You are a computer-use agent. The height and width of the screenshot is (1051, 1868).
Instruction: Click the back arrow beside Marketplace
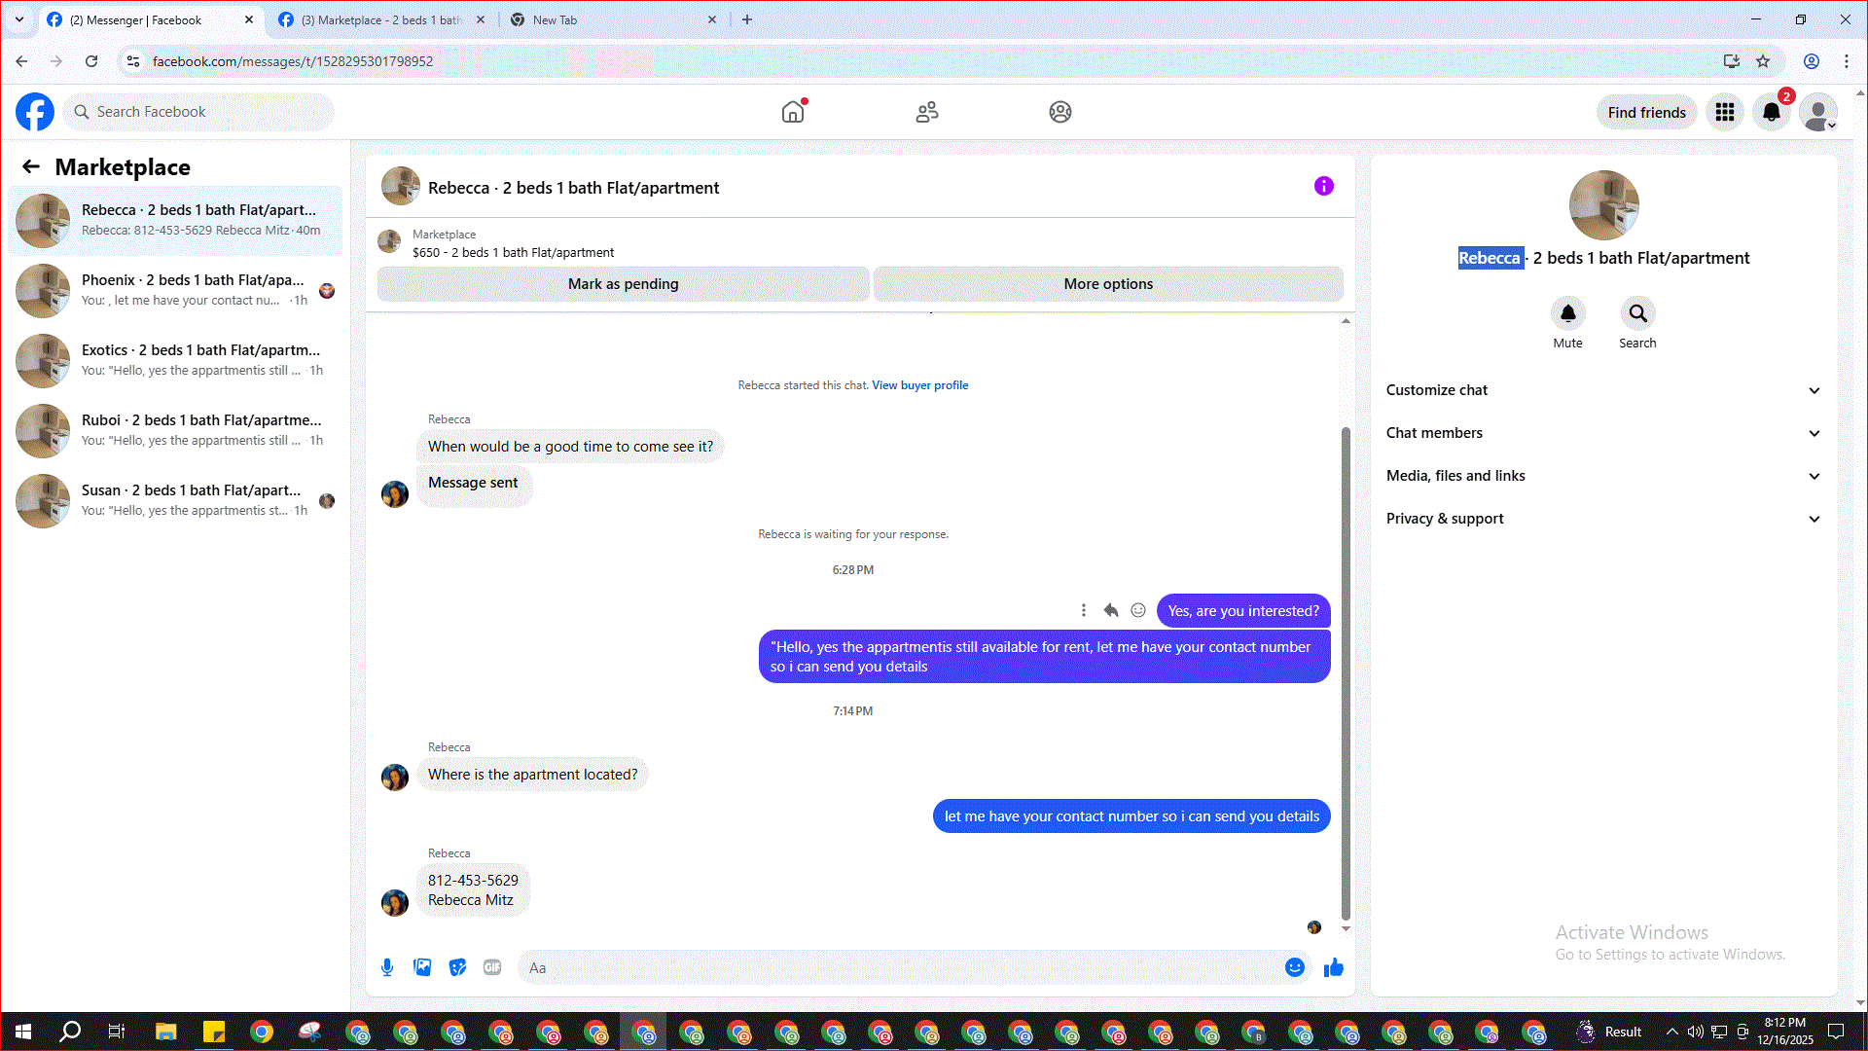click(x=31, y=166)
